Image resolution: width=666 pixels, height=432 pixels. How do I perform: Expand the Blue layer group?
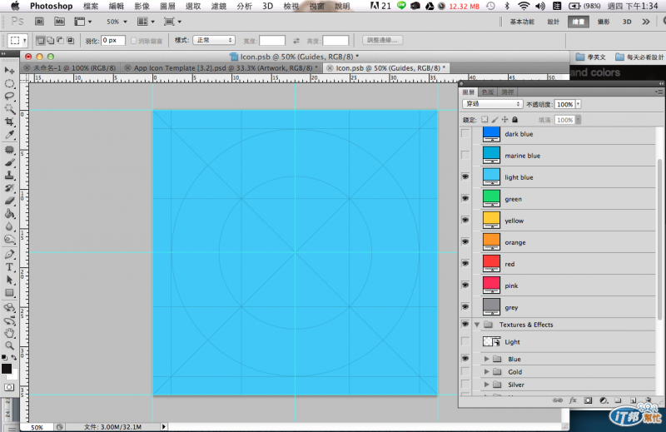(x=487, y=359)
